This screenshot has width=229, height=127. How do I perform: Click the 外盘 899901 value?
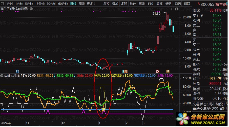[215, 84]
